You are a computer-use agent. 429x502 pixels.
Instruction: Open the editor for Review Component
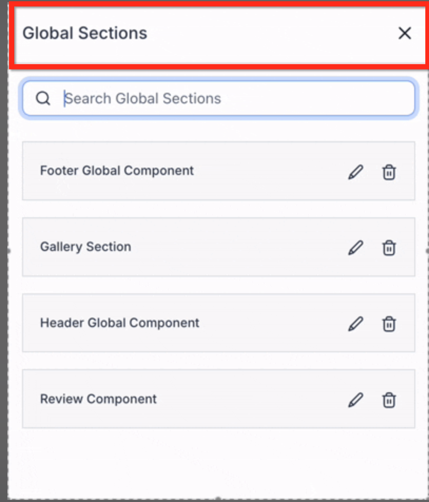click(356, 400)
